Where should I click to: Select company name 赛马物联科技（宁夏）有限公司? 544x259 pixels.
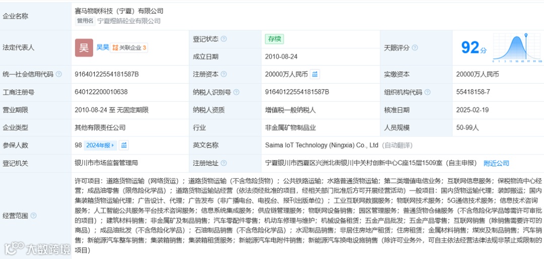119,11
